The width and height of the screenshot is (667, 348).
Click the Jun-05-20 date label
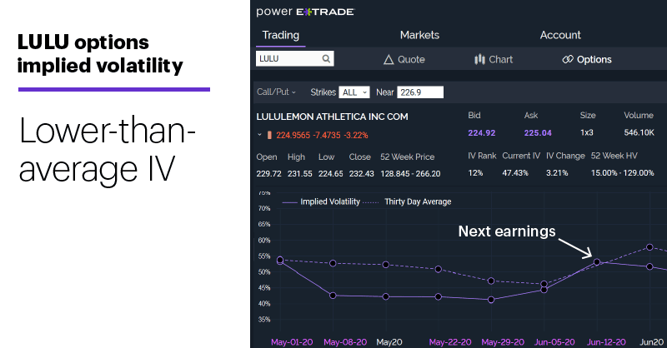[x=554, y=342]
